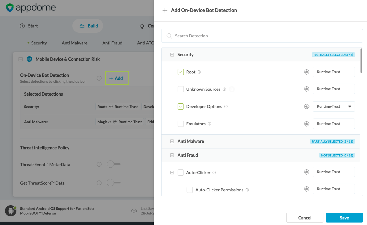Toggle the Get ThreatScore Data switch

click(113, 183)
